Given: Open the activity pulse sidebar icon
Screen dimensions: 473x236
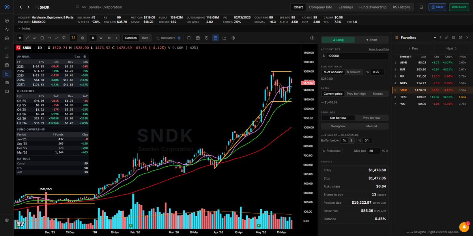Looking at the screenshot, I should point(7,30).
